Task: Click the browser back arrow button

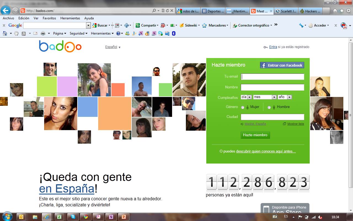Action: (x=6, y=11)
